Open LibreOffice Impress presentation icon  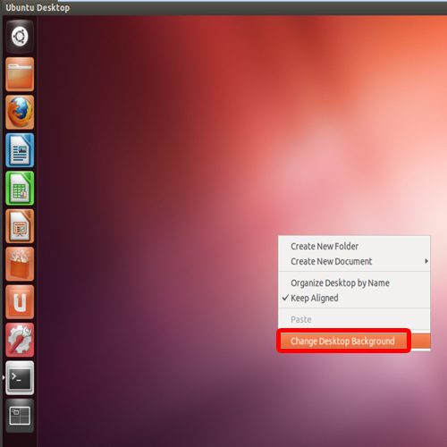tap(20, 226)
